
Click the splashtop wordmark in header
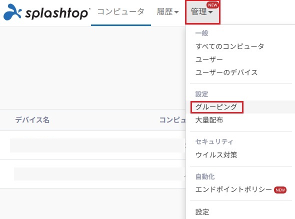pyautogui.click(x=57, y=13)
